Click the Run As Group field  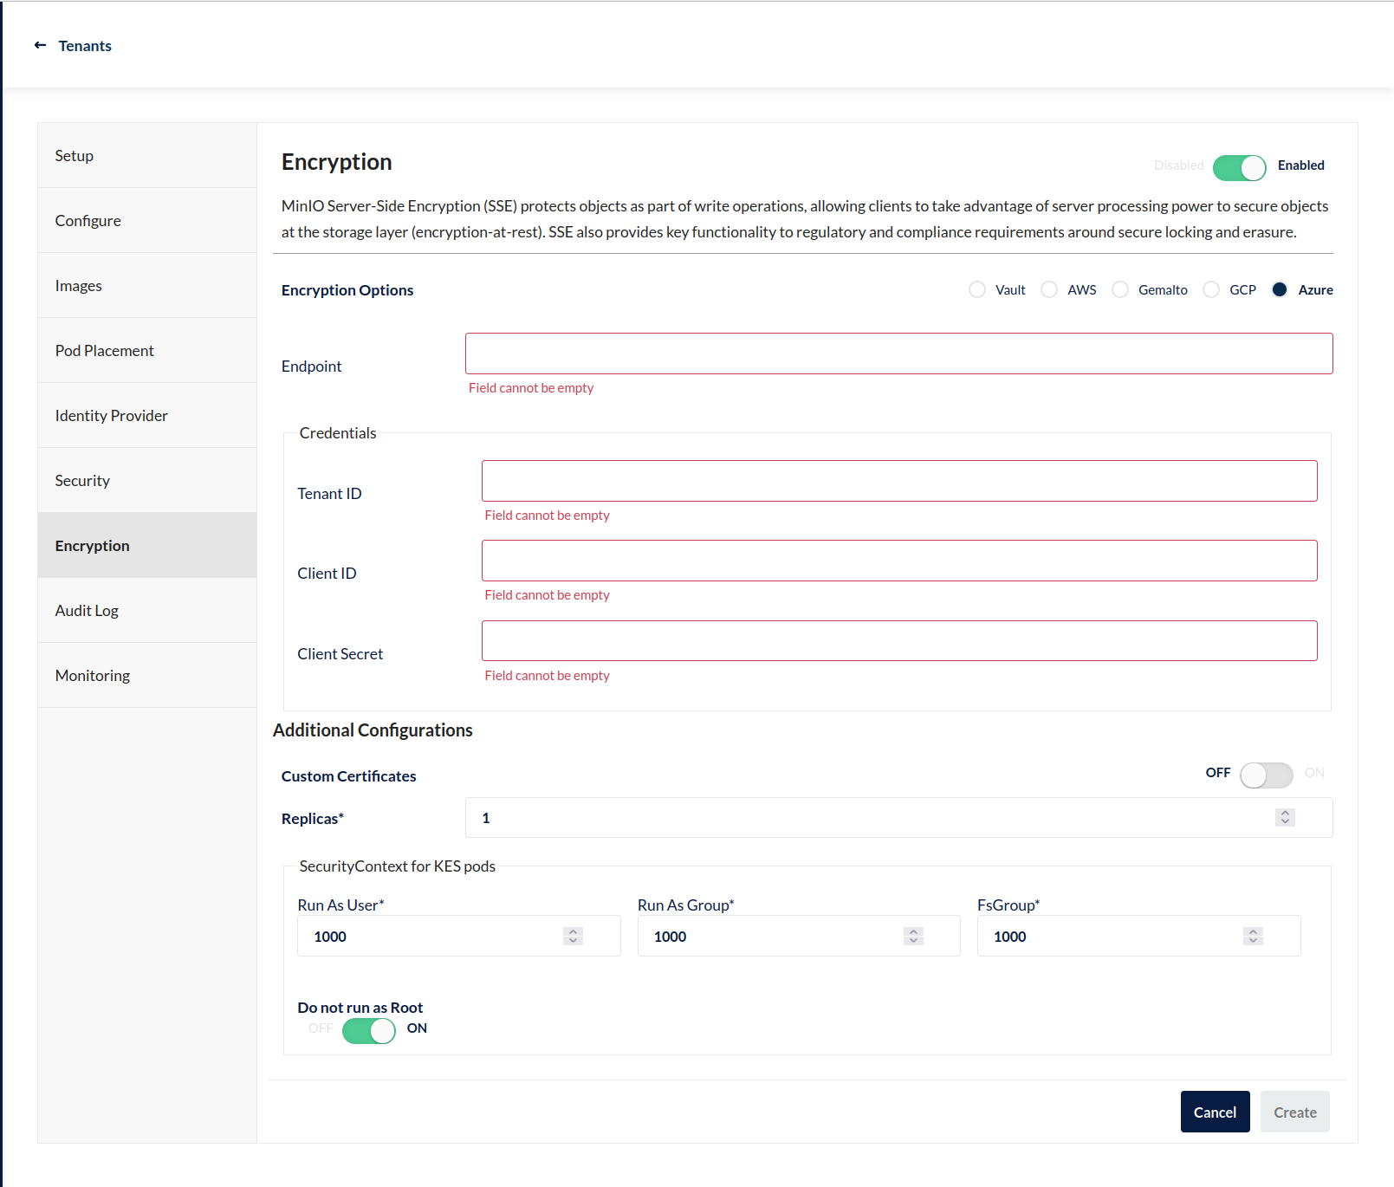point(799,936)
